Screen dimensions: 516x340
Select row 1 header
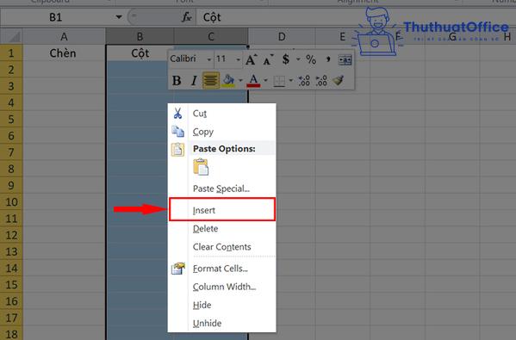(11, 53)
